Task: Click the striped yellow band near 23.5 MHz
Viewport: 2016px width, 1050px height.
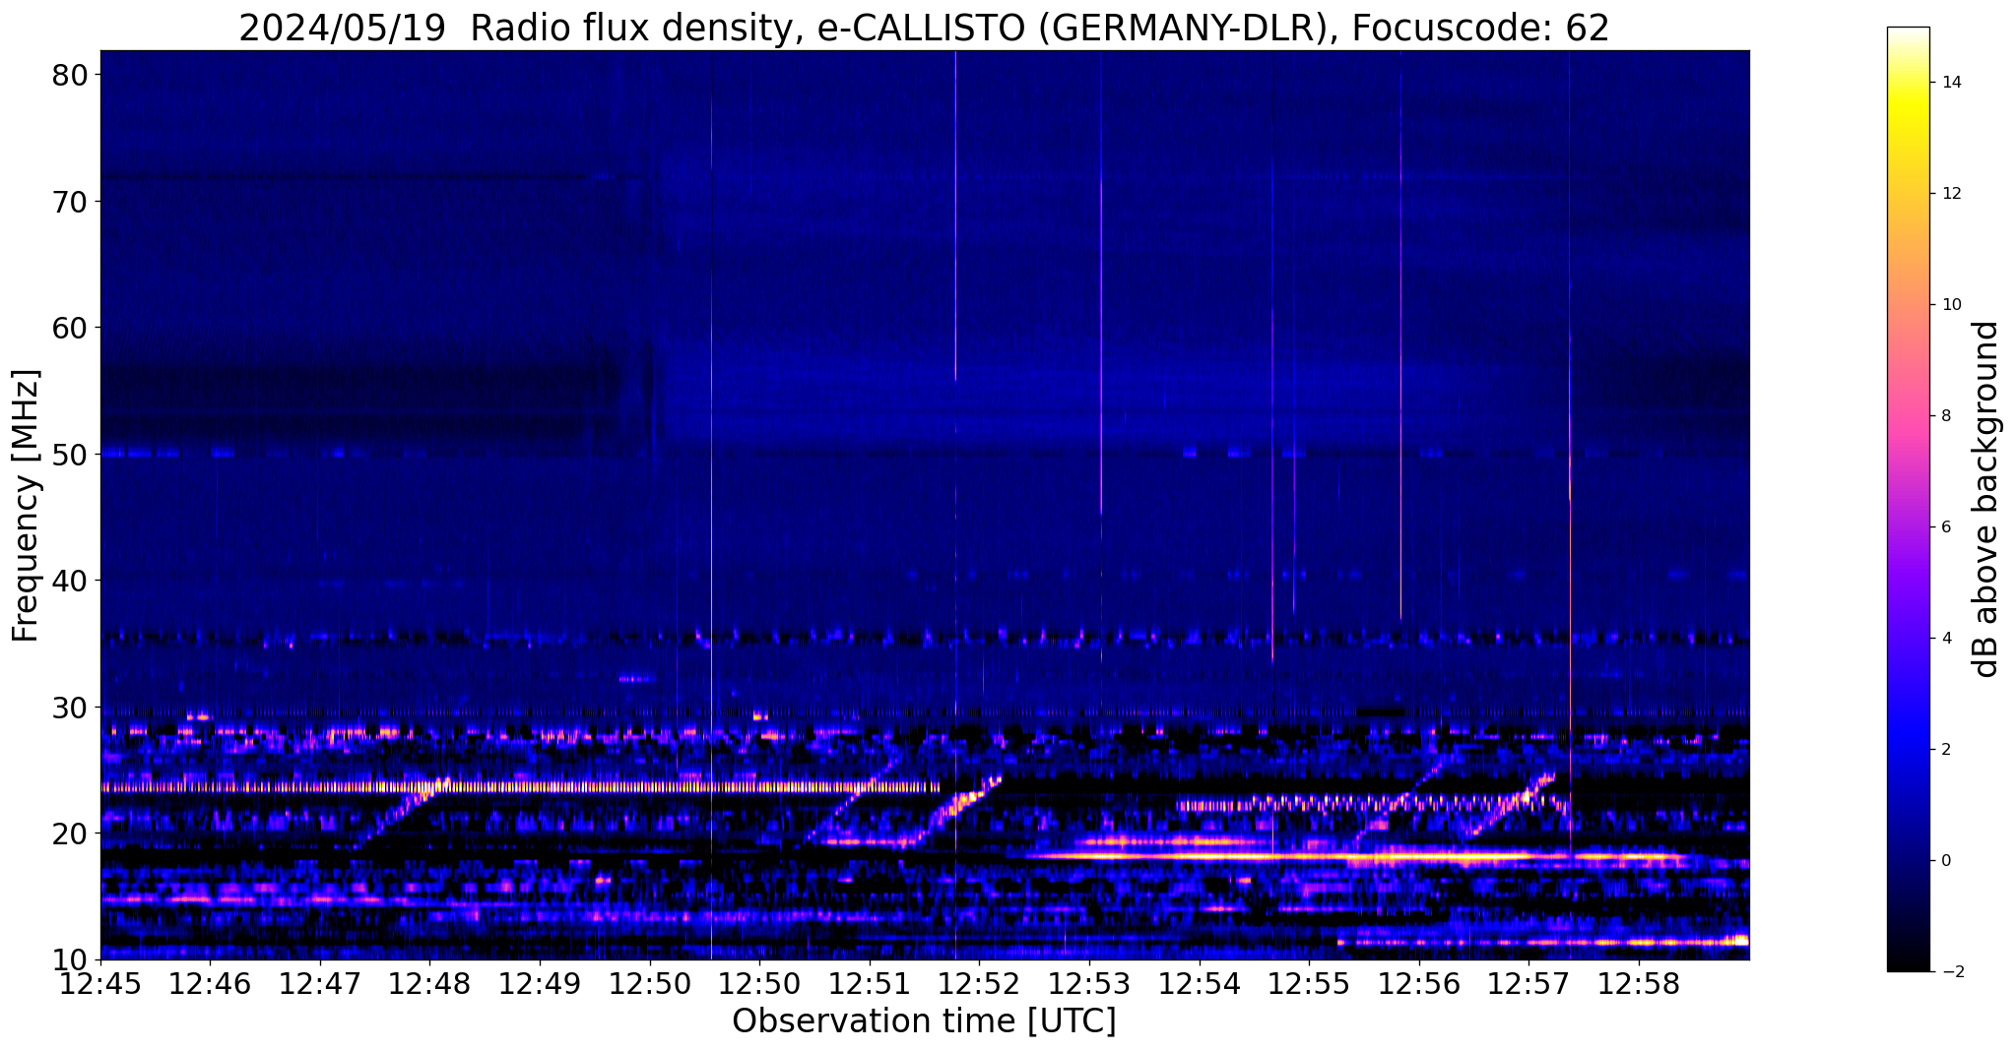Action: coord(520,786)
